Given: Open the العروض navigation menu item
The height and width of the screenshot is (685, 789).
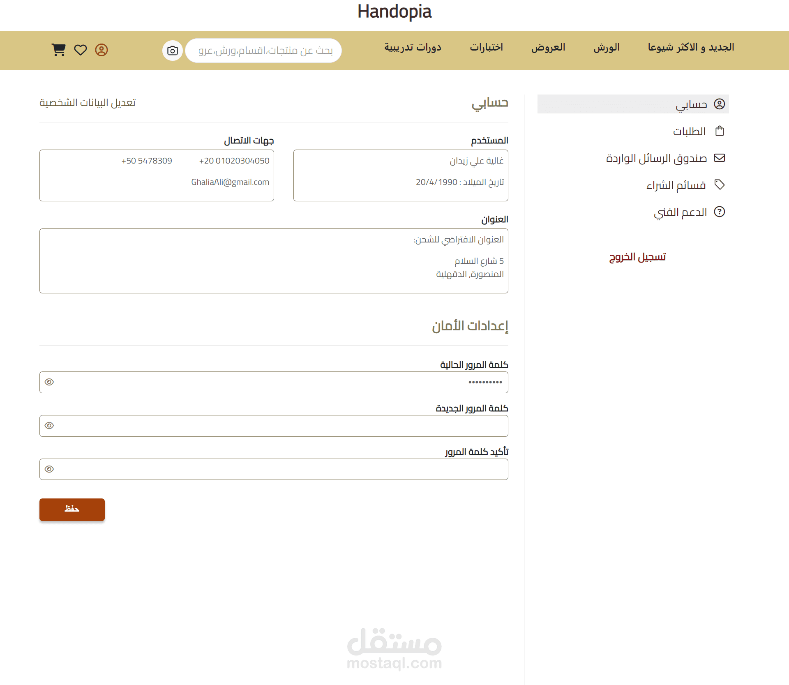Looking at the screenshot, I should (x=548, y=47).
